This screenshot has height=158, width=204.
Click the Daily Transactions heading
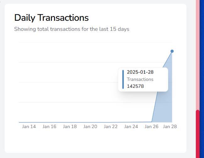51,18
